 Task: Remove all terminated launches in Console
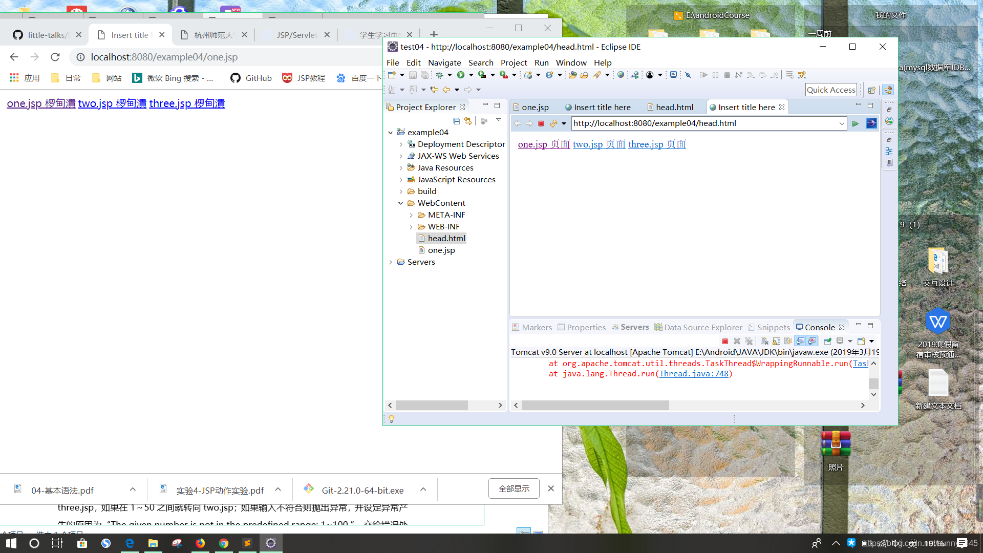point(749,341)
